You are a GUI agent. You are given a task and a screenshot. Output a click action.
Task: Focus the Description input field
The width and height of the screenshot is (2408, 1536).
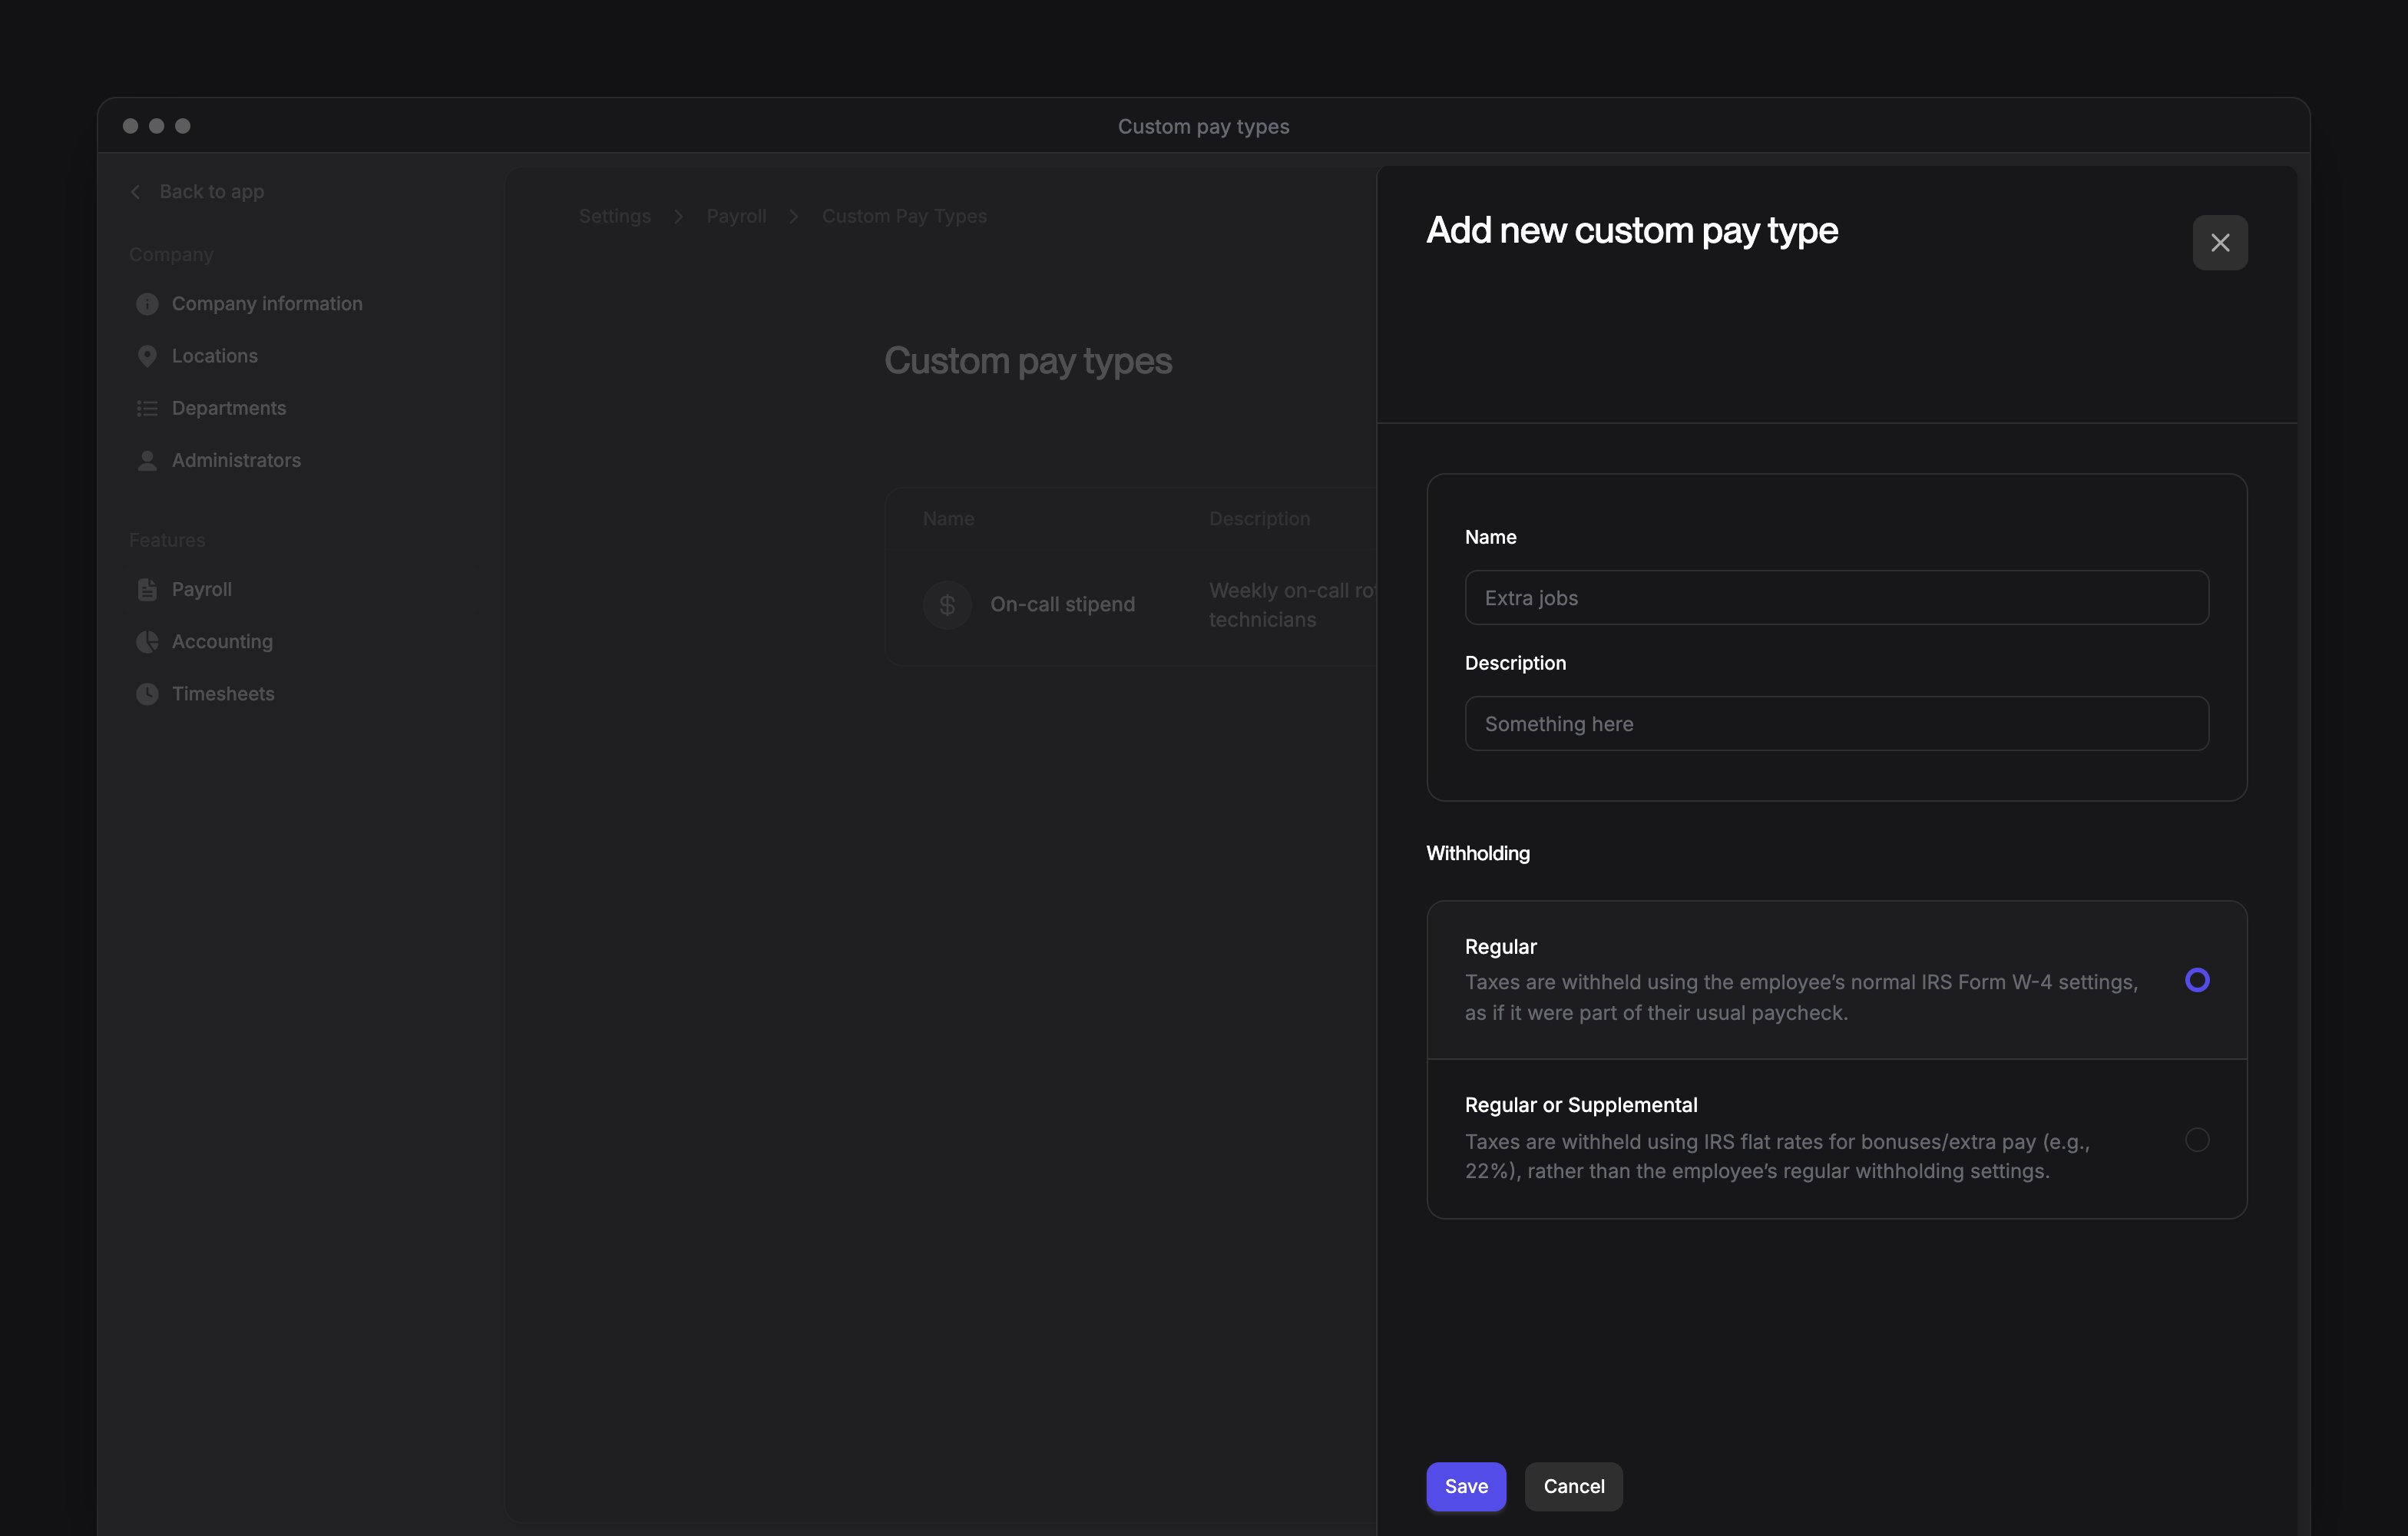point(1836,723)
